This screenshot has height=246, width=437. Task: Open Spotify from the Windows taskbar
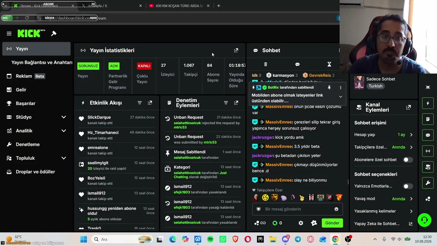pos(210,240)
